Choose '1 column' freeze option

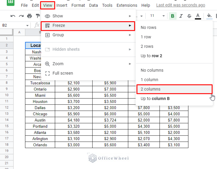[x=174, y=80]
